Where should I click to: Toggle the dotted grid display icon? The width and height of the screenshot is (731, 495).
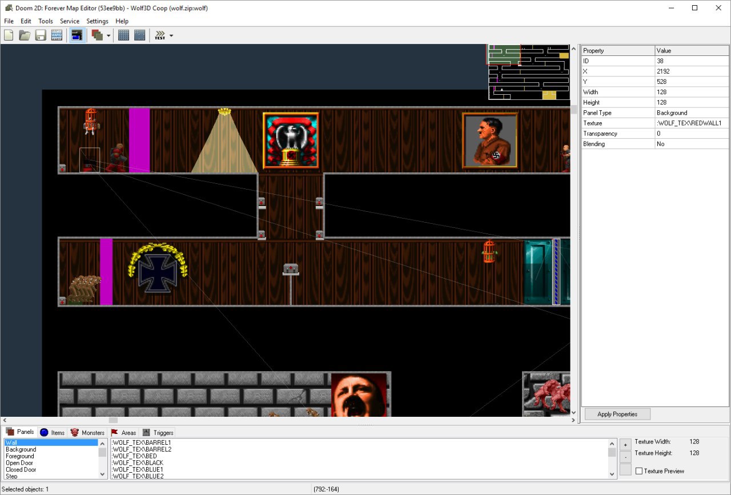(x=123, y=35)
